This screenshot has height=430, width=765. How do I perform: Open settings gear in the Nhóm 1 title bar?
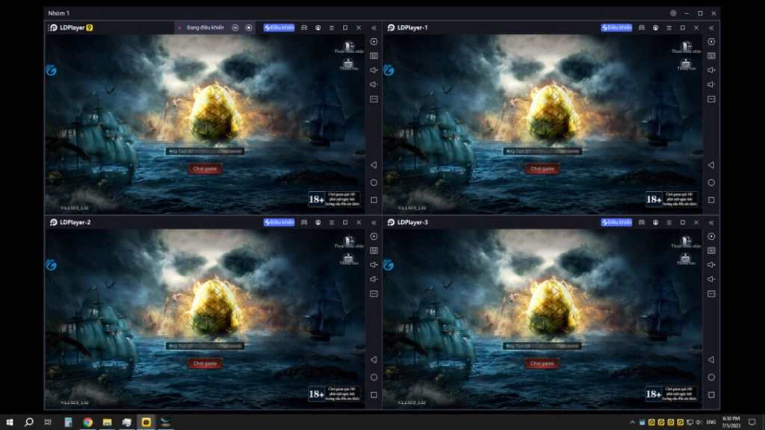[673, 13]
